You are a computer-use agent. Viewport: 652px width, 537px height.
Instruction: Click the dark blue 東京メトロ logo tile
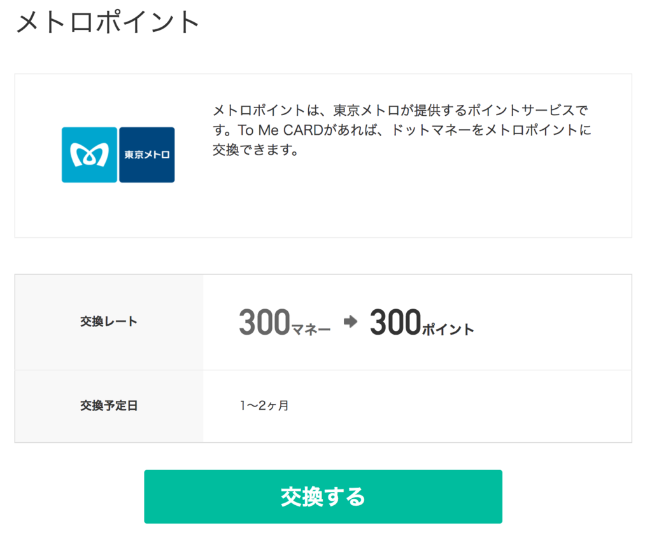point(147,155)
